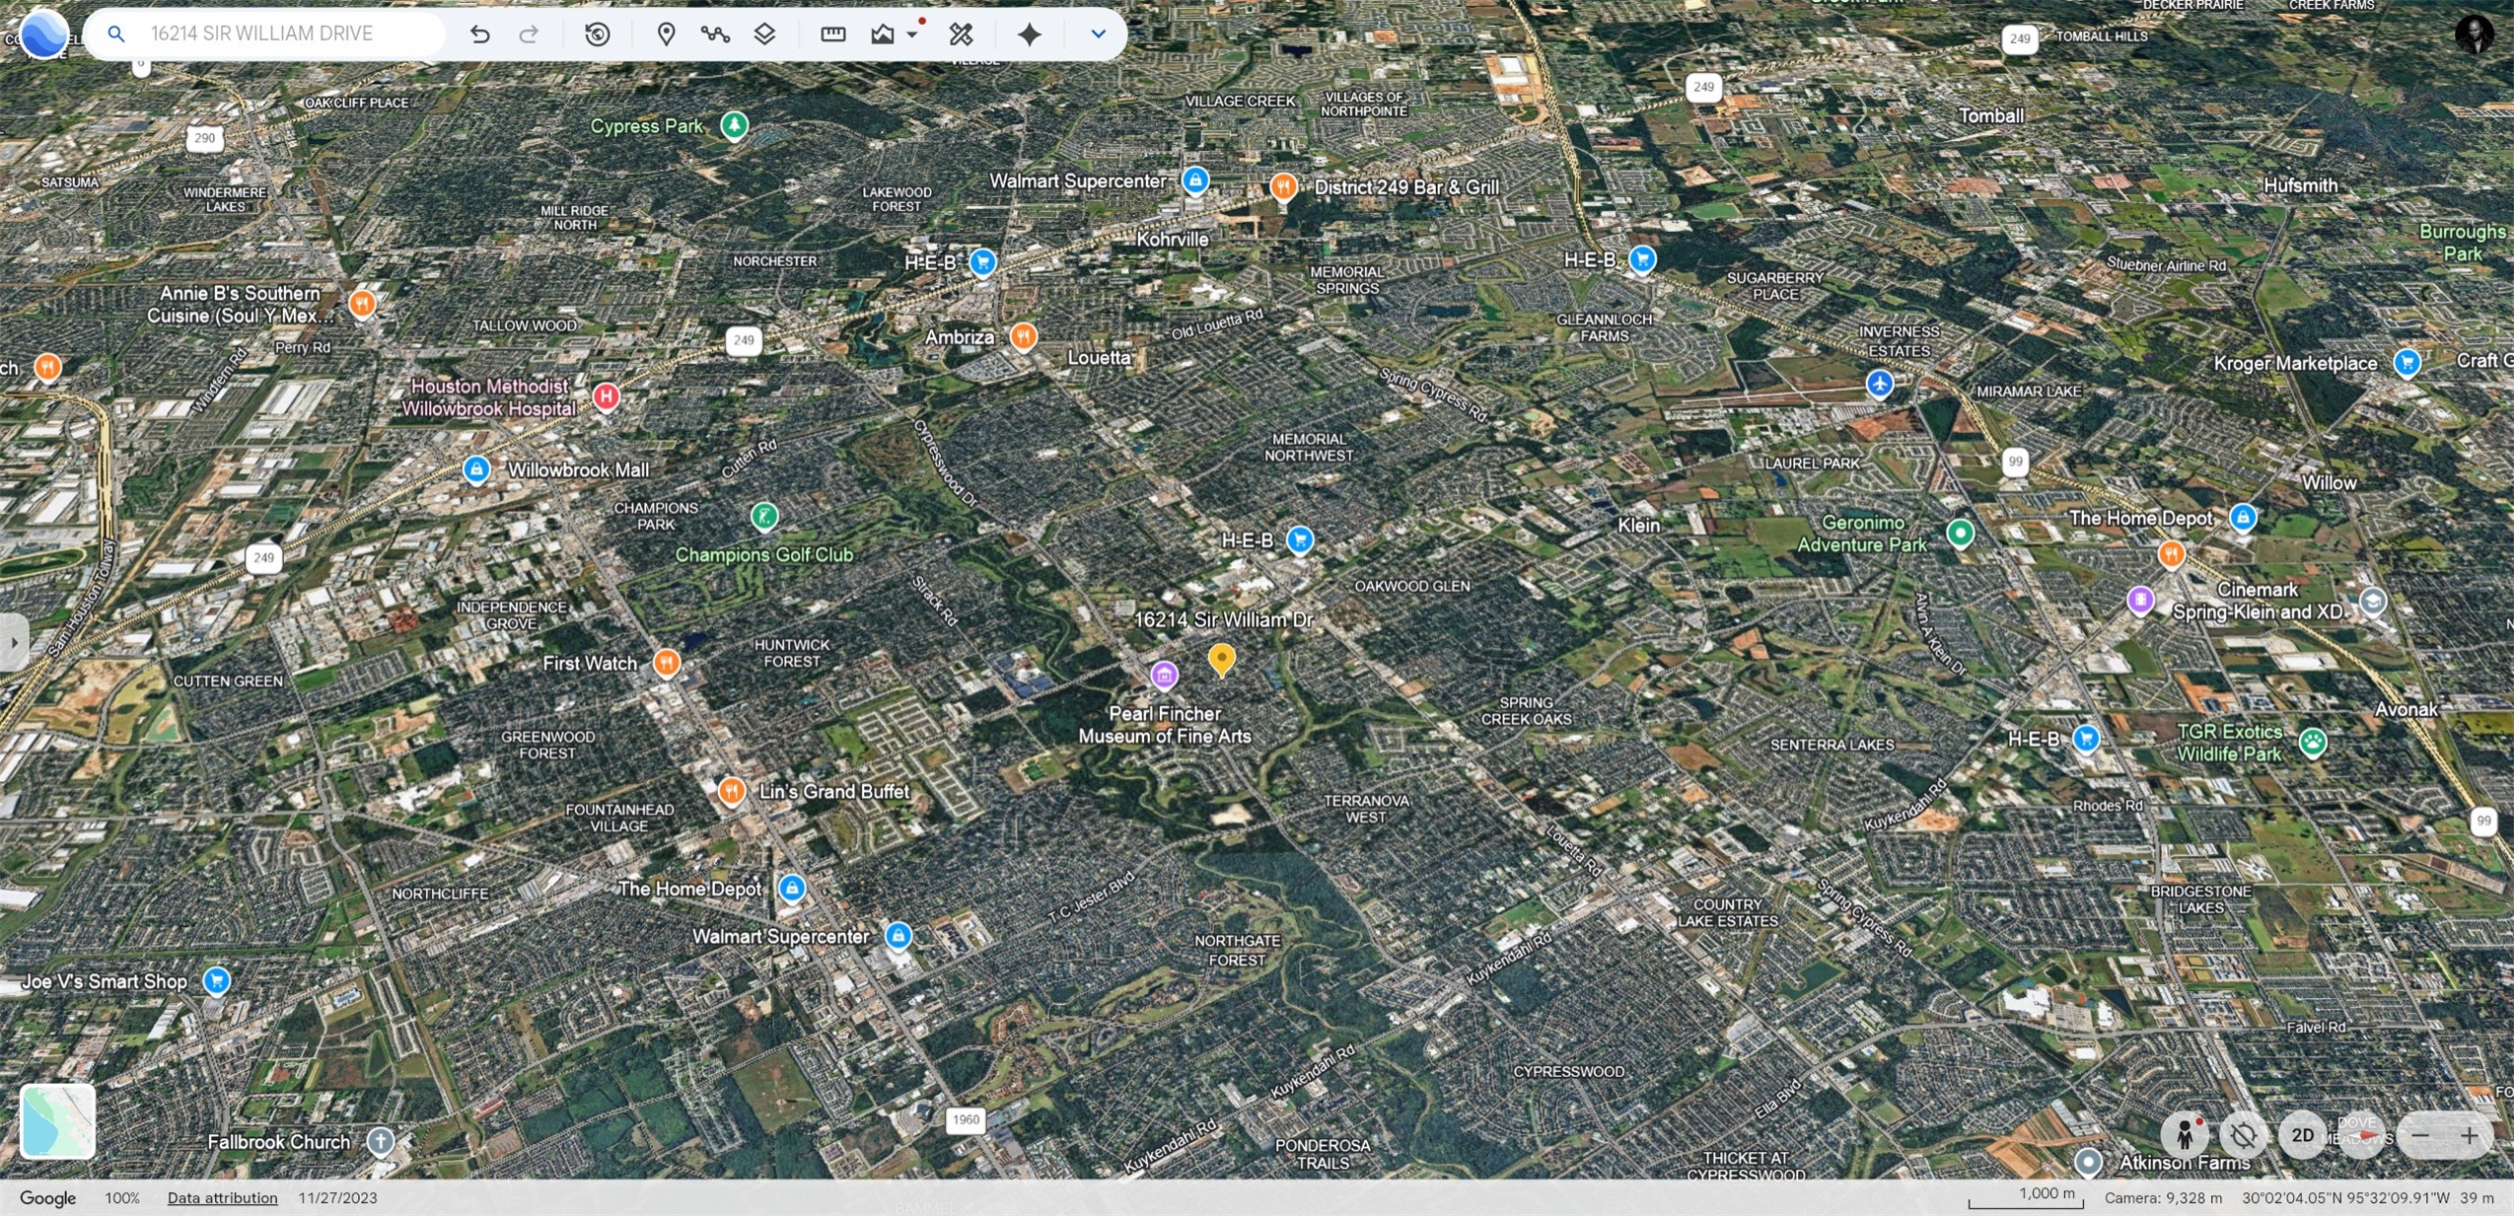Click the latitude and longitude coordinates readout
The width and height of the screenshot is (2514, 1216).
click(2345, 1198)
